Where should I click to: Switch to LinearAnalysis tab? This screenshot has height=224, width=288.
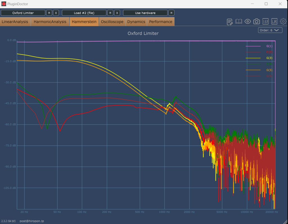click(15, 22)
